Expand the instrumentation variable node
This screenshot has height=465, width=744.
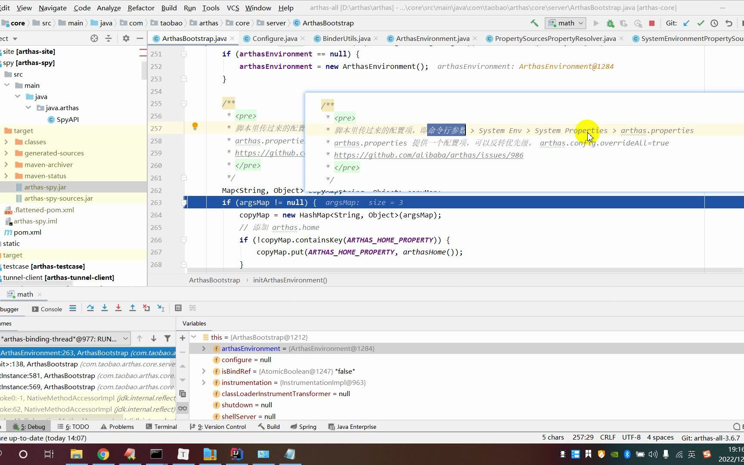tap(204, 382)
